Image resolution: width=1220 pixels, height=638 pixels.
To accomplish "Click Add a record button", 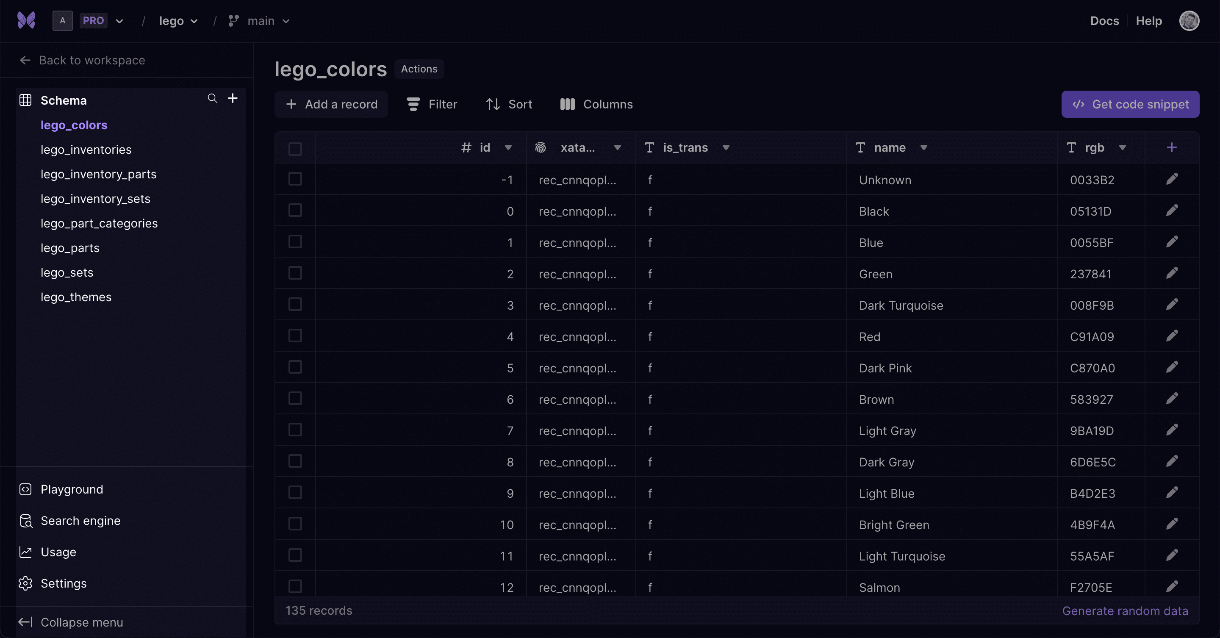I will pyautogui.click(x=331, y=104).
